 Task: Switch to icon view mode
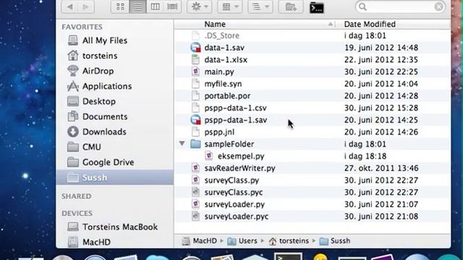coord(120,6)
